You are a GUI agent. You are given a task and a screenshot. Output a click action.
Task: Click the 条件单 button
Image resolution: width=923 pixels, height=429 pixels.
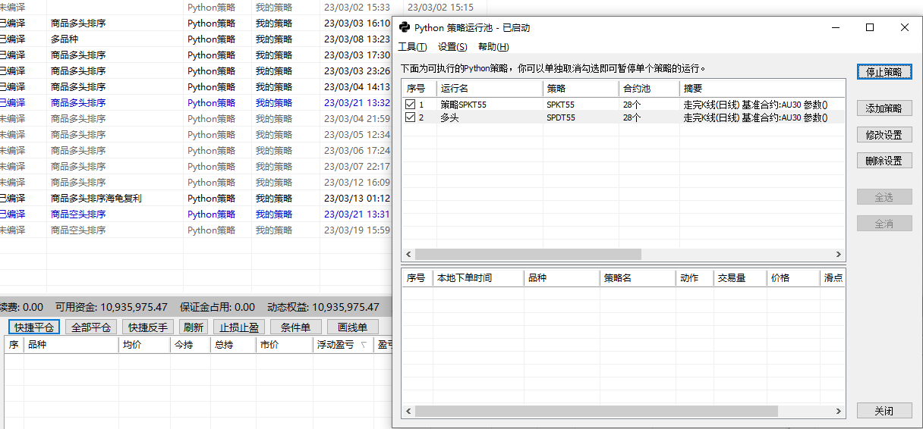(295, 327)
